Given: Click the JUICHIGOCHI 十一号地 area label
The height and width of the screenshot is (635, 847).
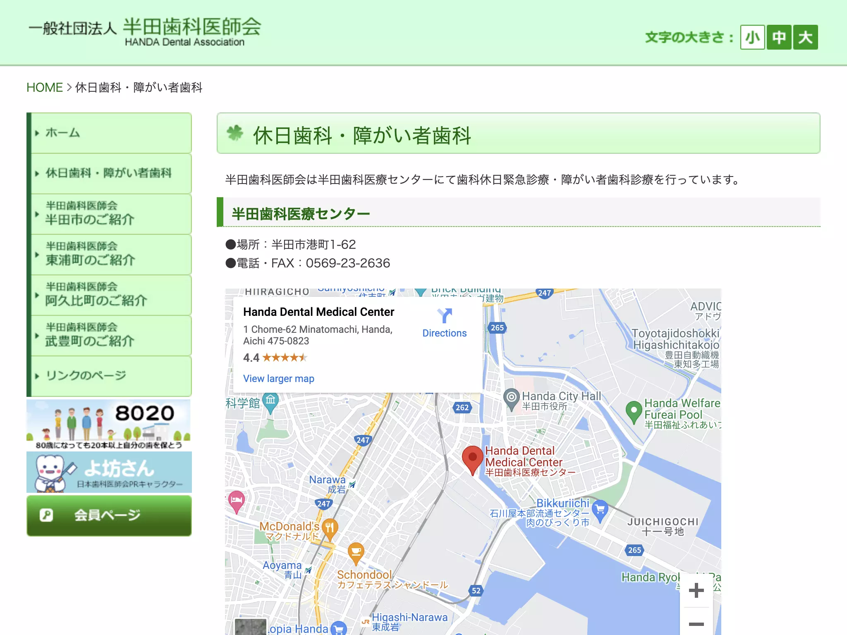Looking at the screenshot, I should click(x=663, y=527).
